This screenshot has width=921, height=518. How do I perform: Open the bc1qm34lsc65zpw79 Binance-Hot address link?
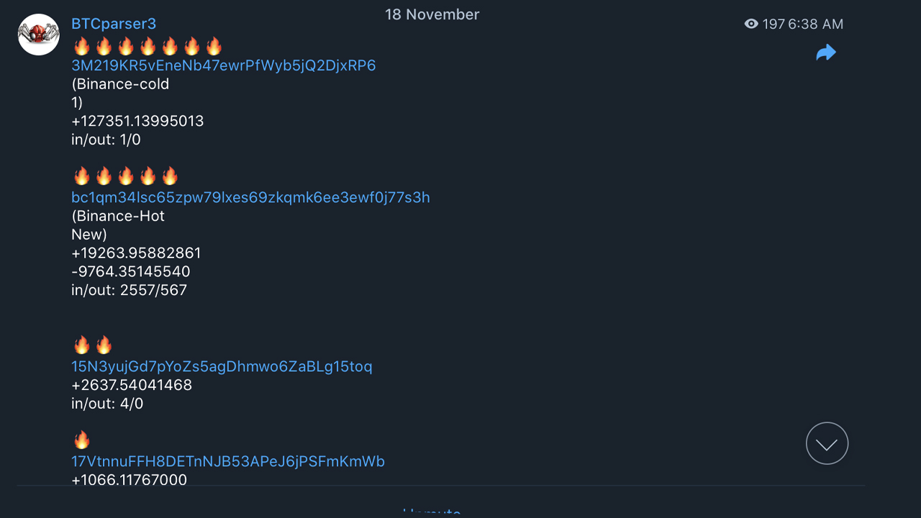(250, 197)
